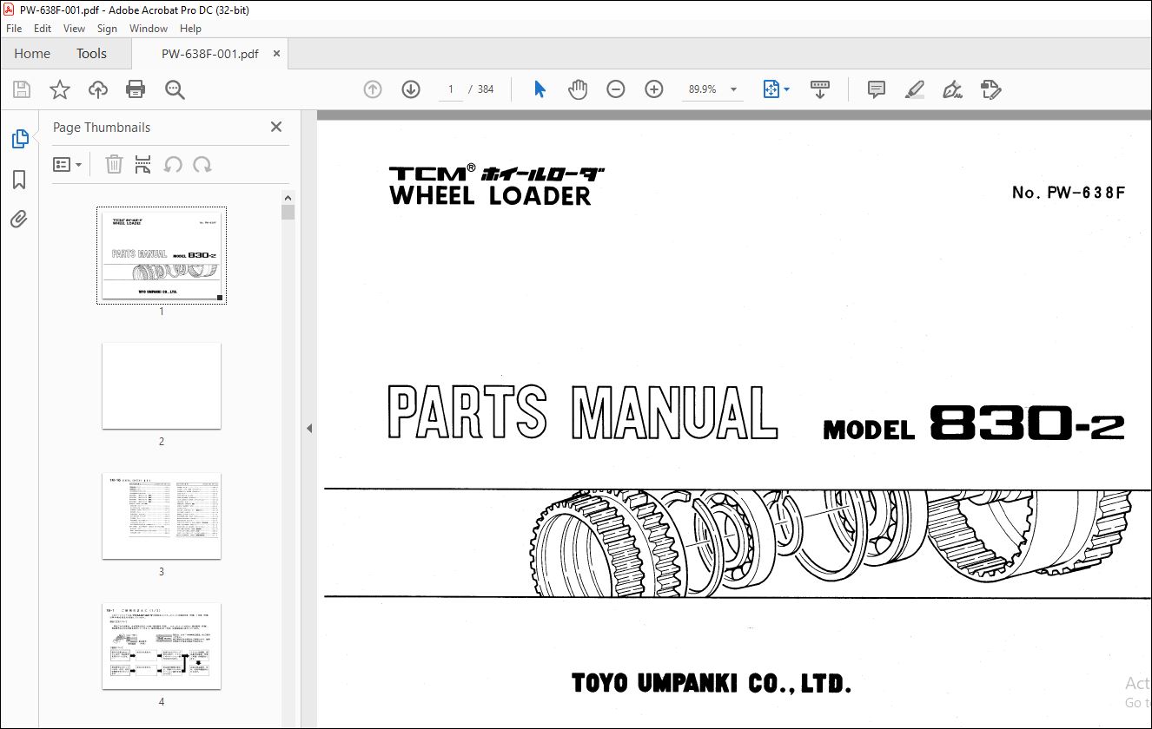Open find text magnifier icon
The height and width of the screenshot is (729, 1152).
(x=175, y=89)
